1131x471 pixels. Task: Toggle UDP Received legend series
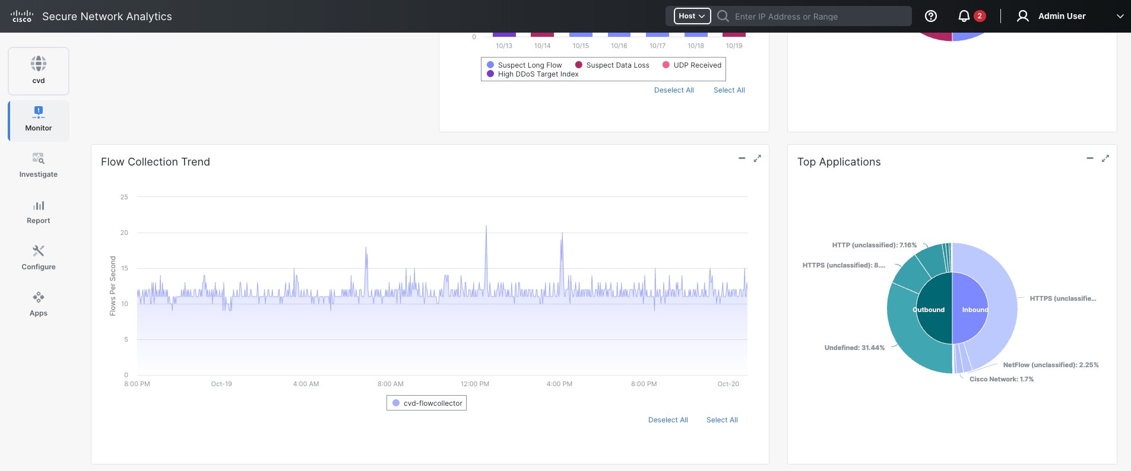[692, 65]
